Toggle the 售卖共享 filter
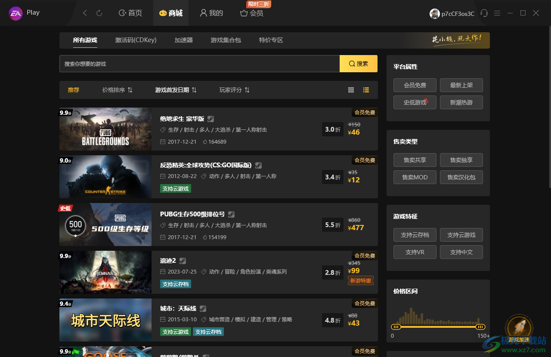The image size is (551, 357). [x=415, y=160]
